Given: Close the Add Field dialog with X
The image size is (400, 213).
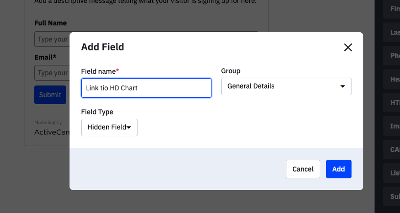Looking at the screenshot, I should (x=348, y=47).
